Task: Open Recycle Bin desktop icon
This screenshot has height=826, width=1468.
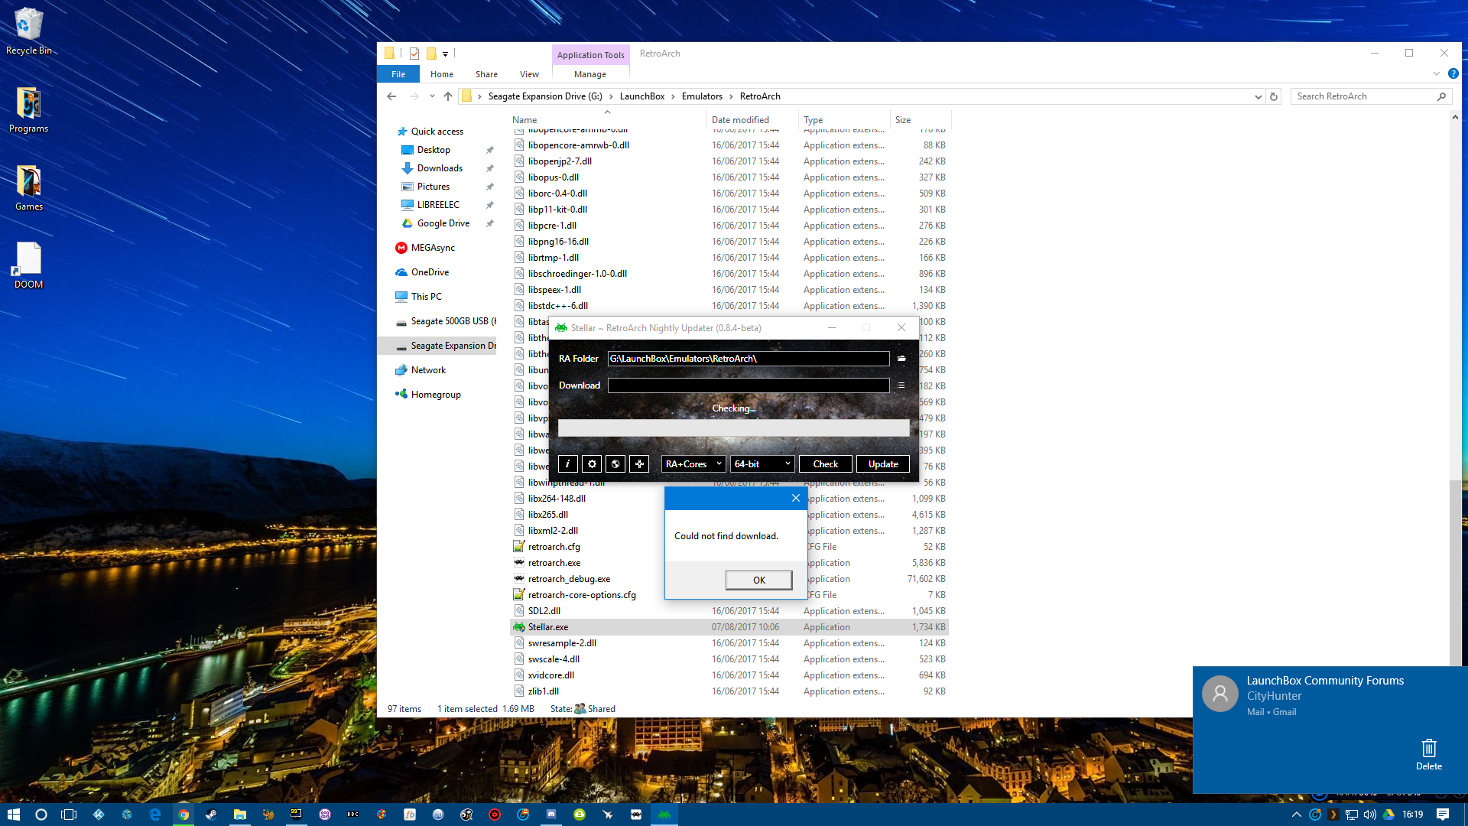Action: [x=28, y=31]
